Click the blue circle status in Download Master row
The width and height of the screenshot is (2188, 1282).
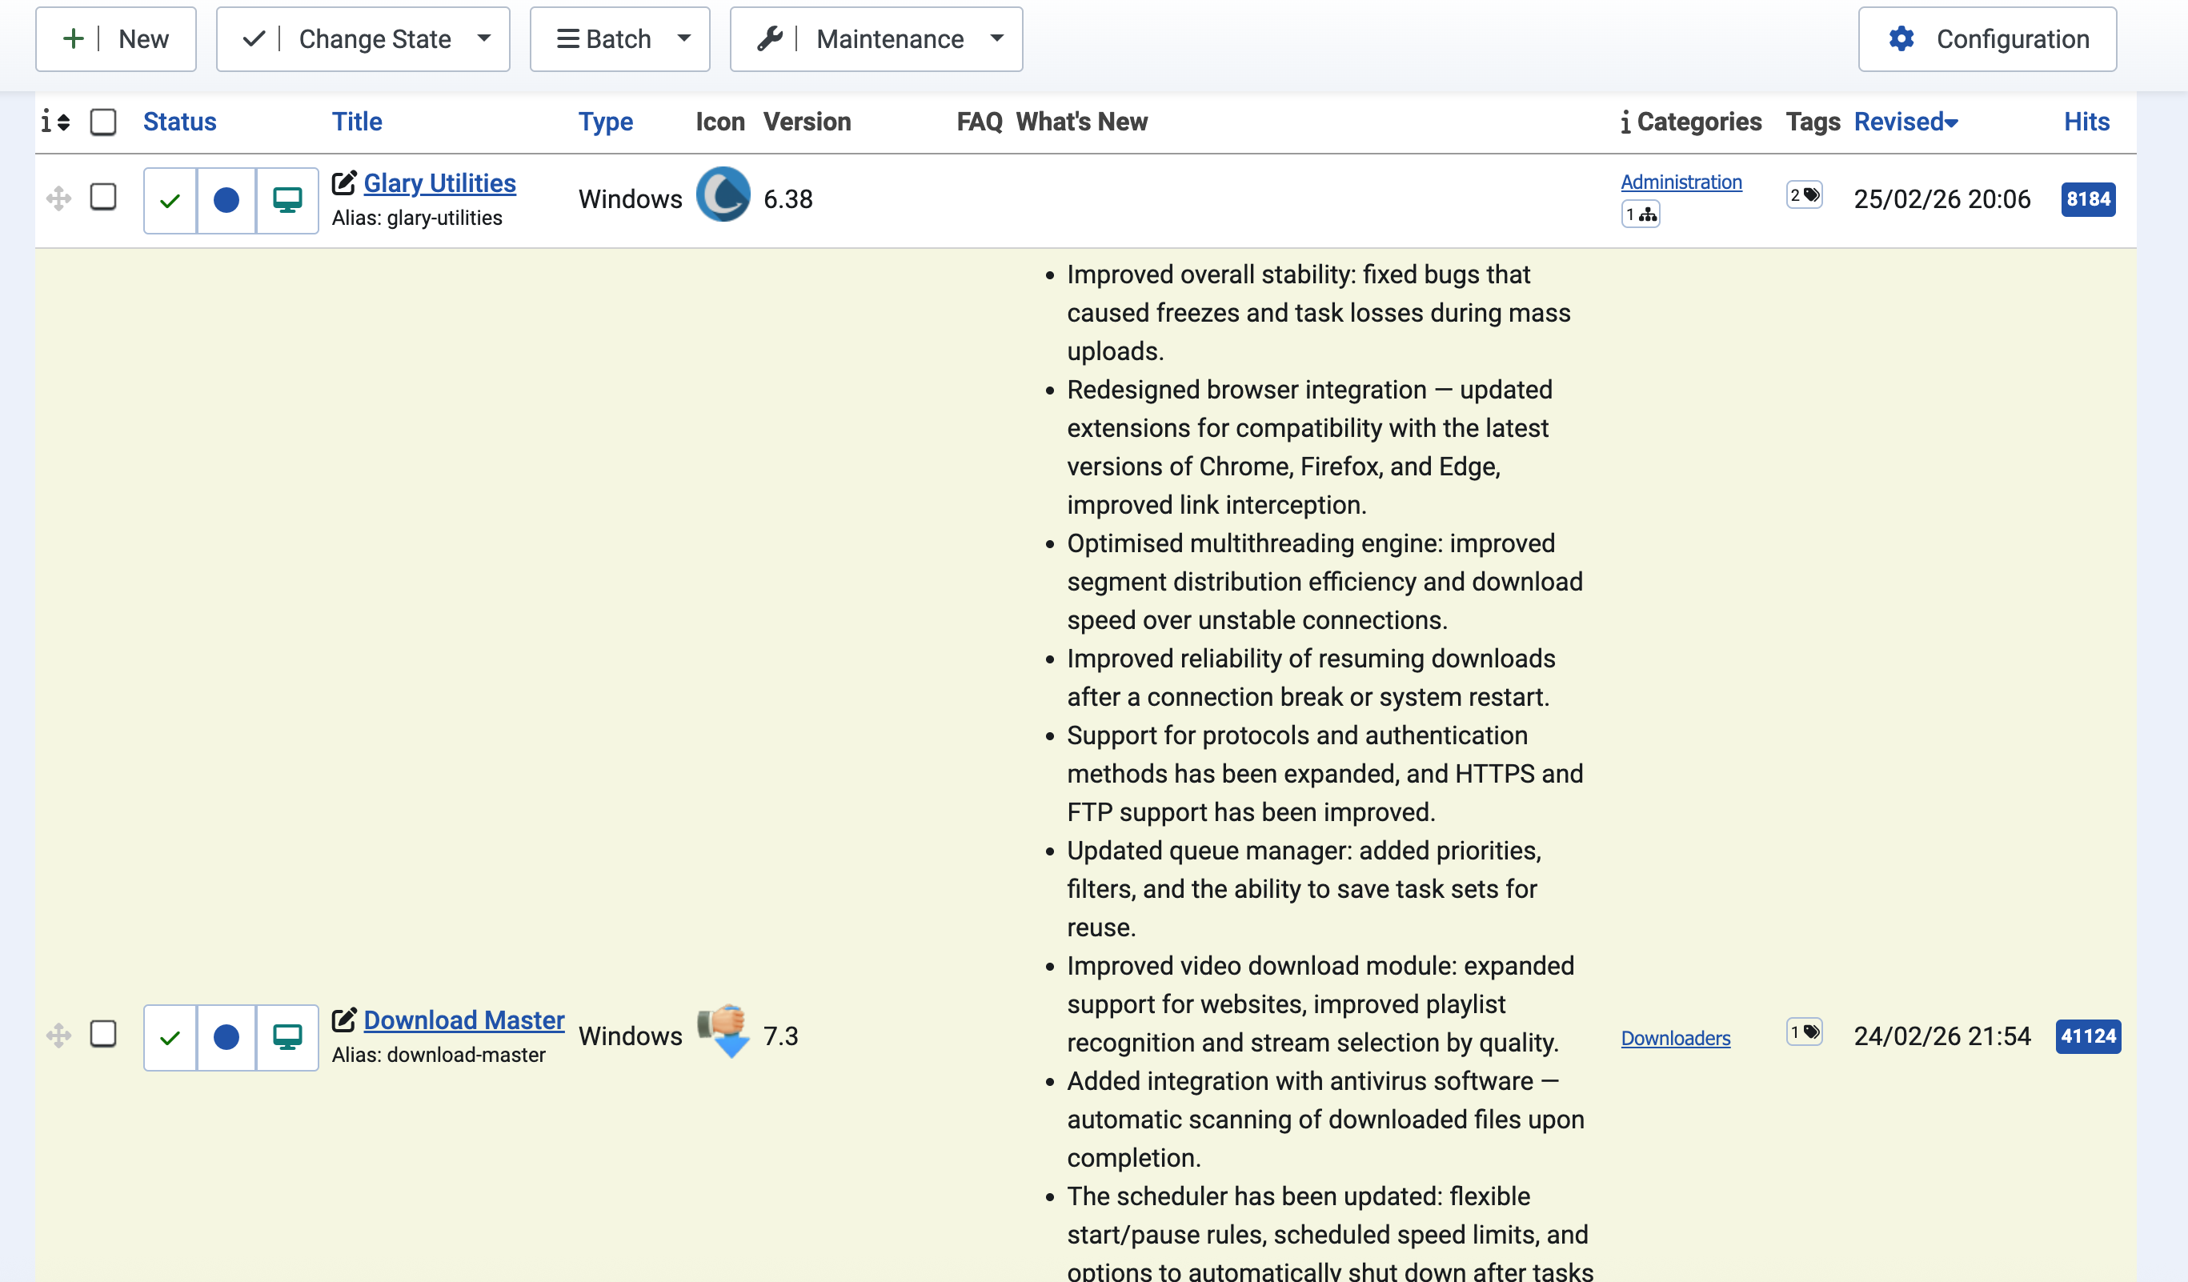tap(226, 1037)
